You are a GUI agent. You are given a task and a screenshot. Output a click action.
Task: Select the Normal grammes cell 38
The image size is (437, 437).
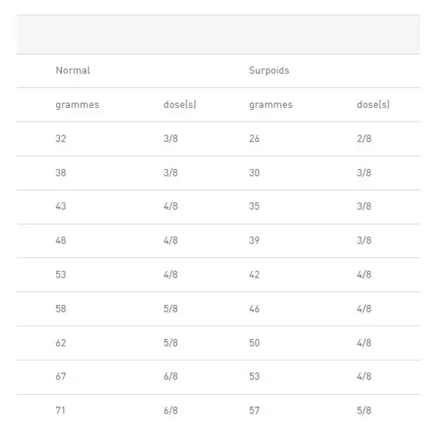click(x=60, y=173)
